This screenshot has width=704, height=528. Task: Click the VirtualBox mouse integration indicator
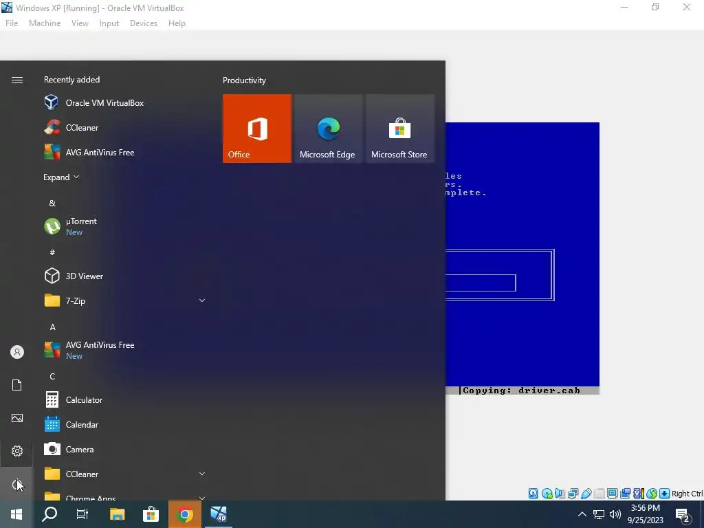[652, 494]
